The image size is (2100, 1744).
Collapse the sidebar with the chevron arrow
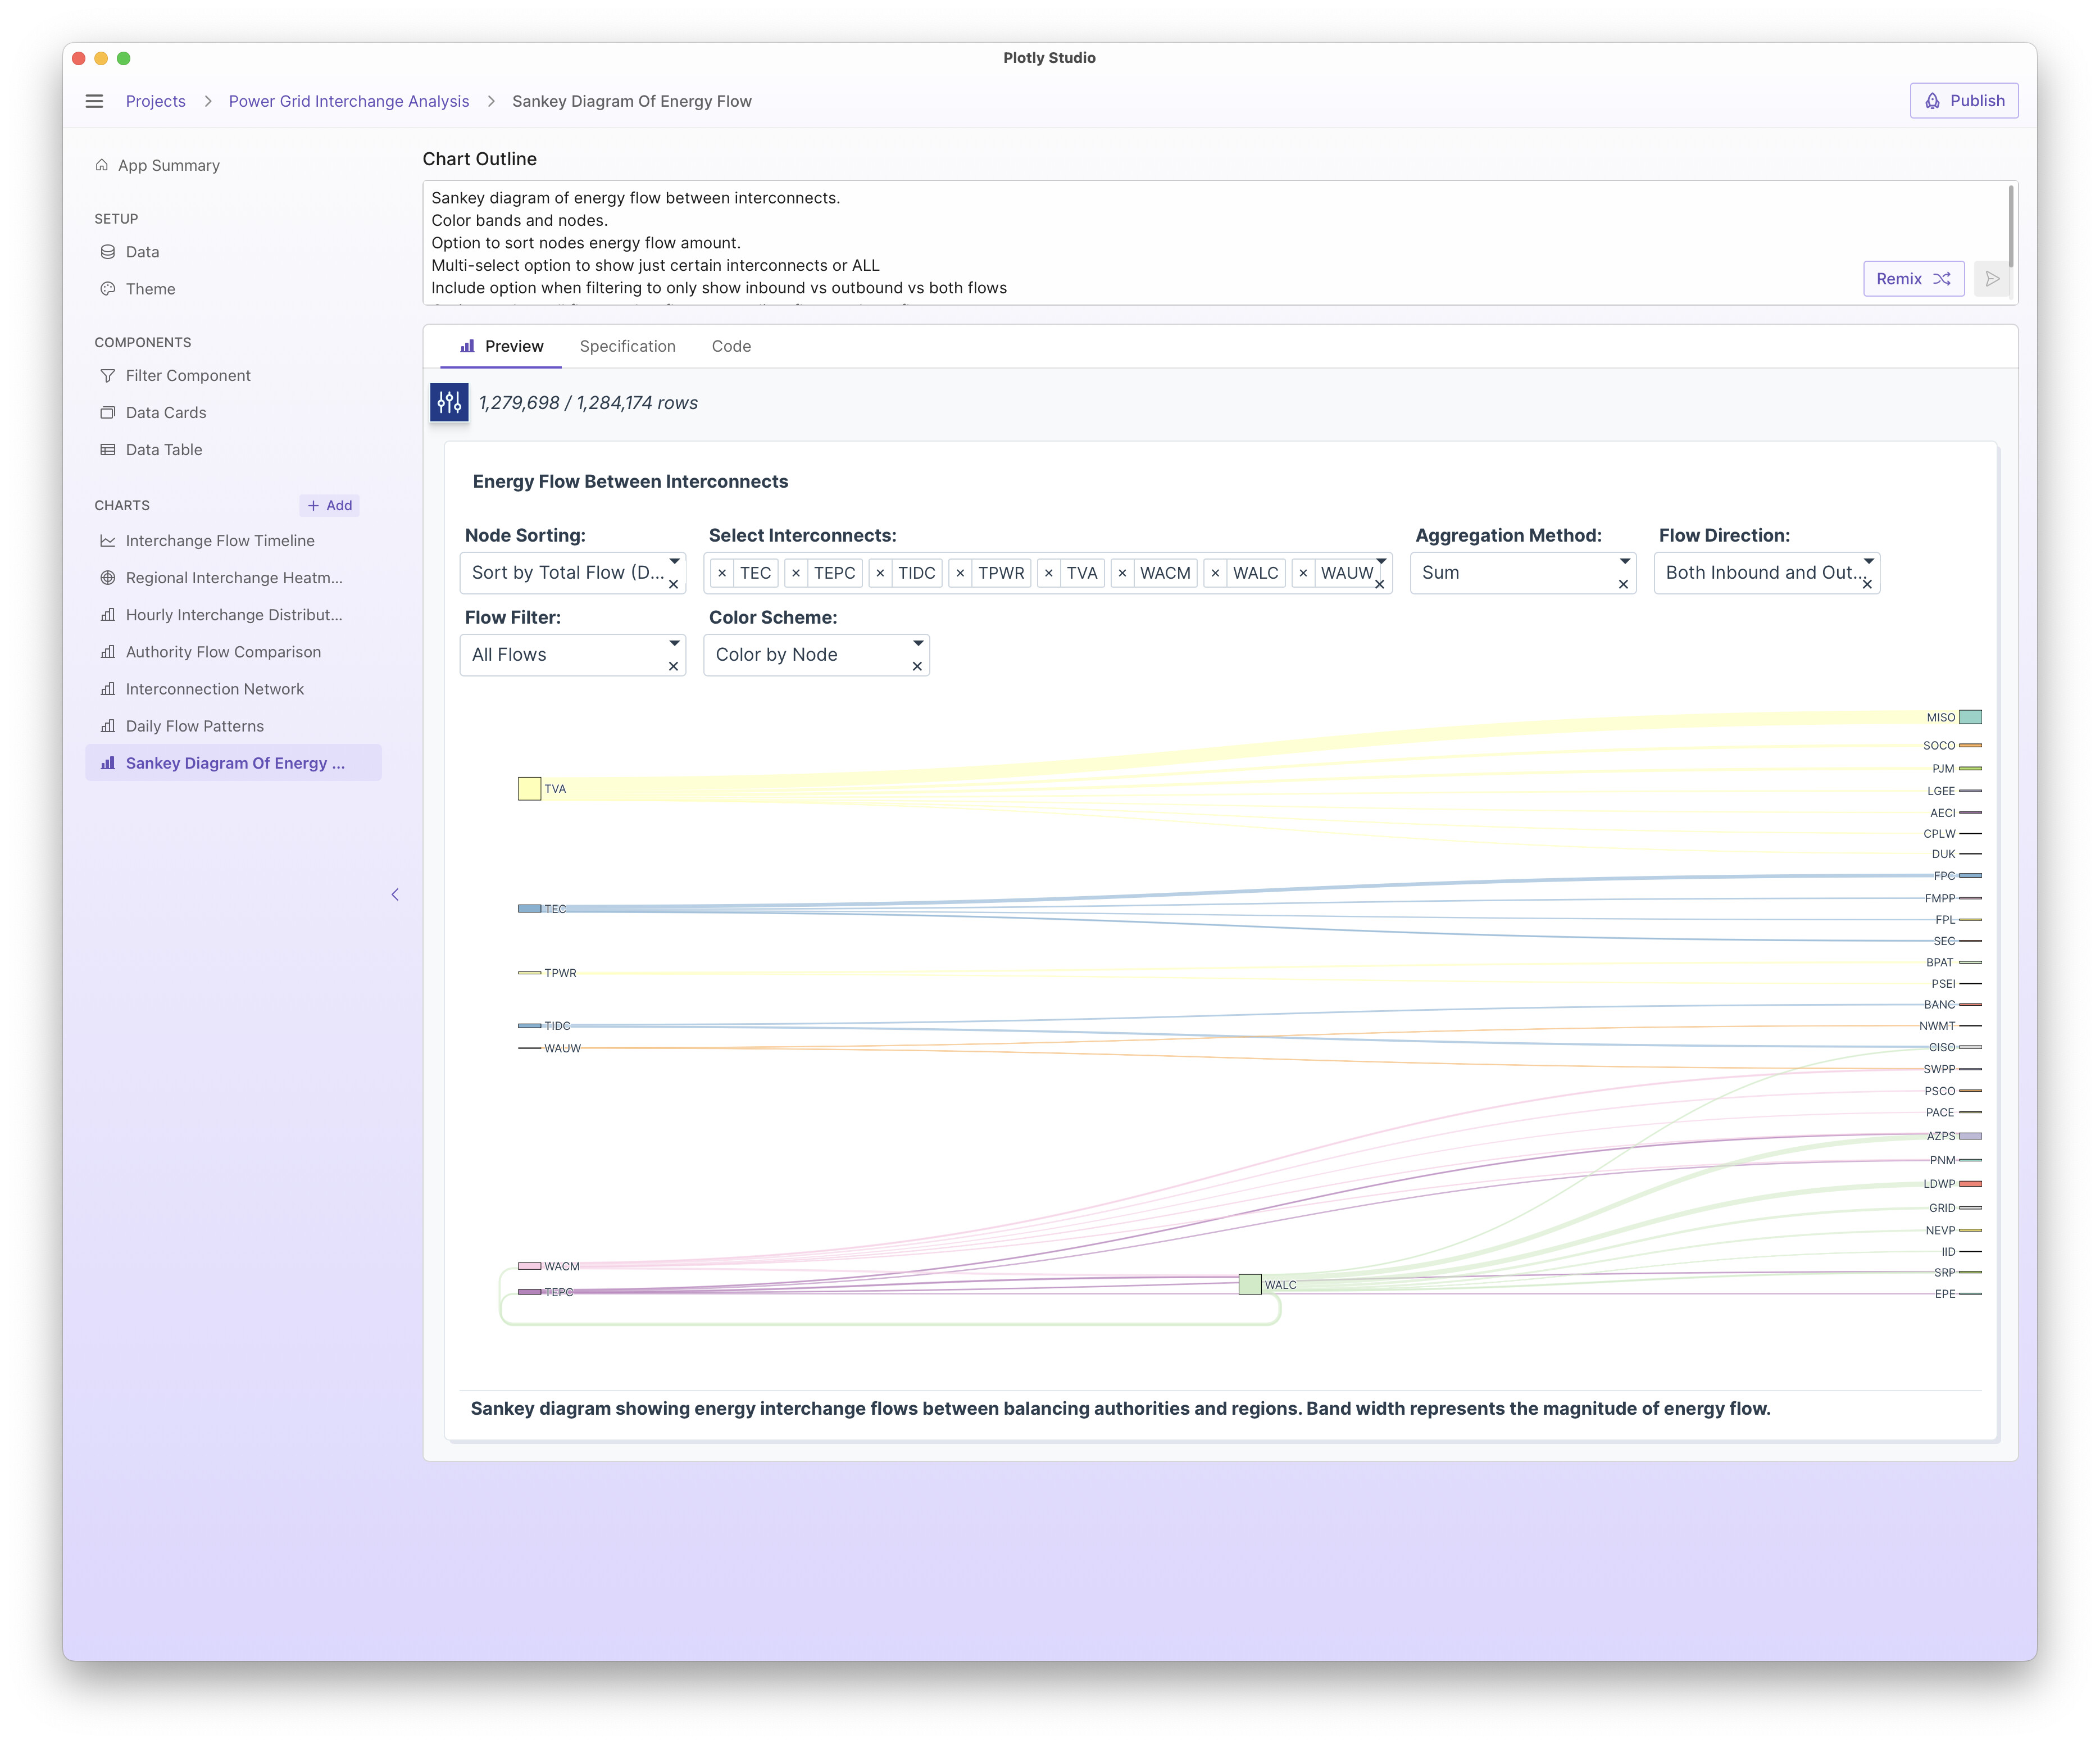tap(395, 894)
